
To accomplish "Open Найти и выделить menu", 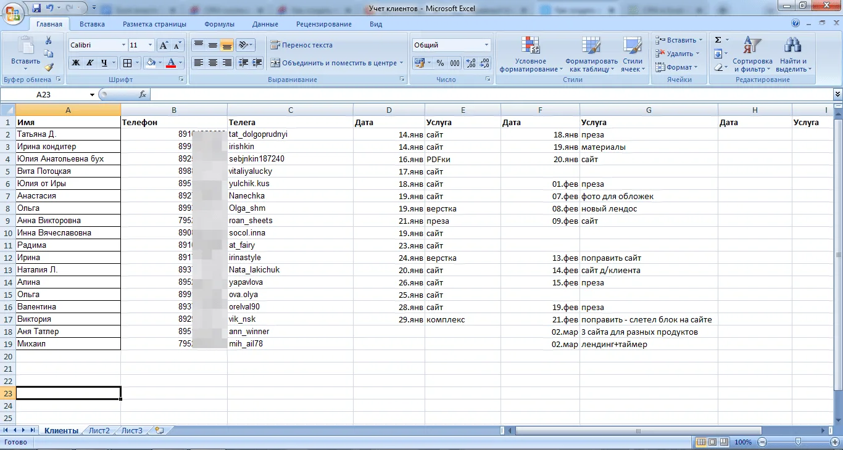I will [793, 54].
